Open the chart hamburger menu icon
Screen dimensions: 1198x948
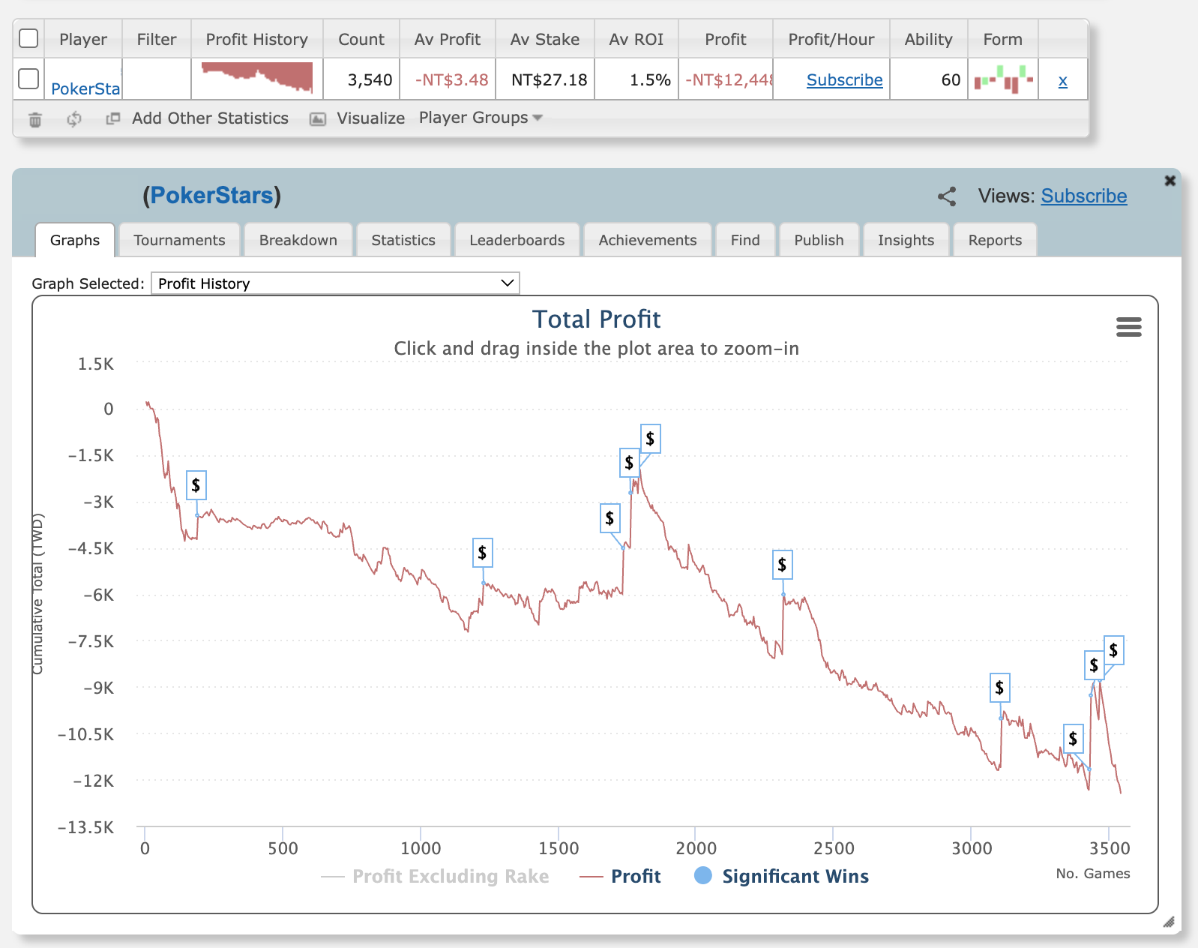click(x=1128, y=327)
